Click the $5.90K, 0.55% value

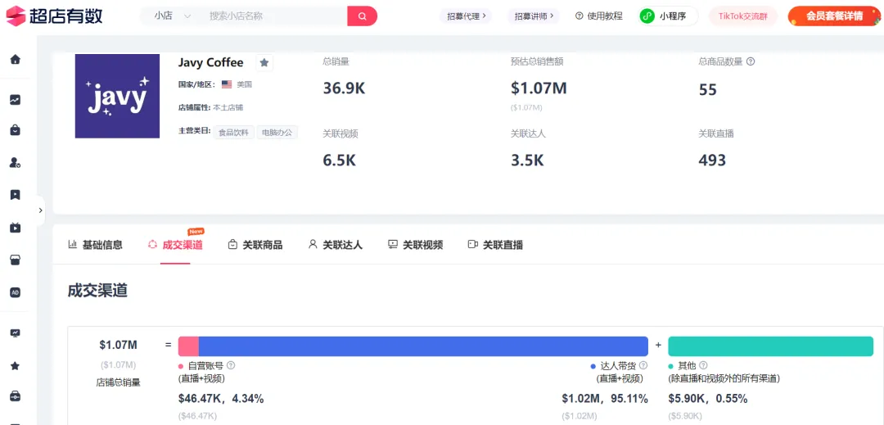708,399
